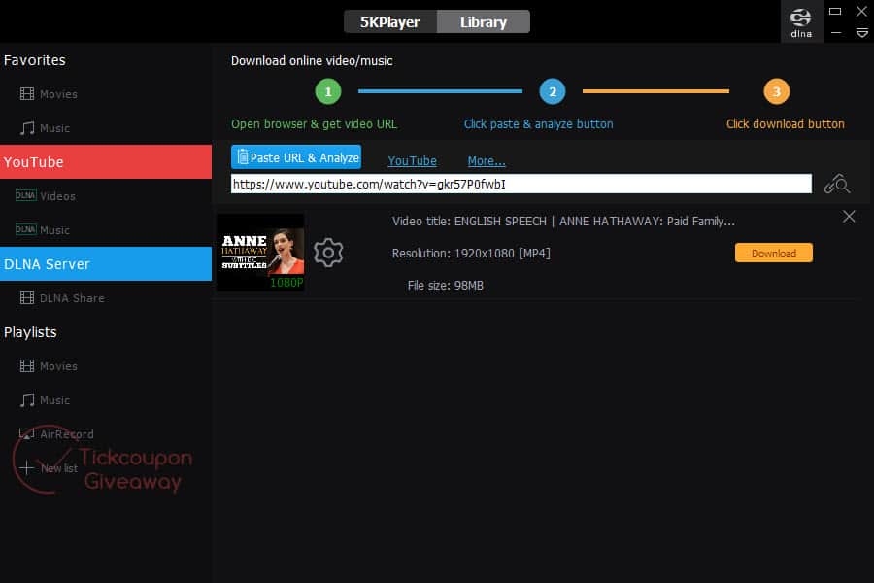Open Favorites Music in sidebar
Screen dimensions: 874x583
[x=45, y=128]
